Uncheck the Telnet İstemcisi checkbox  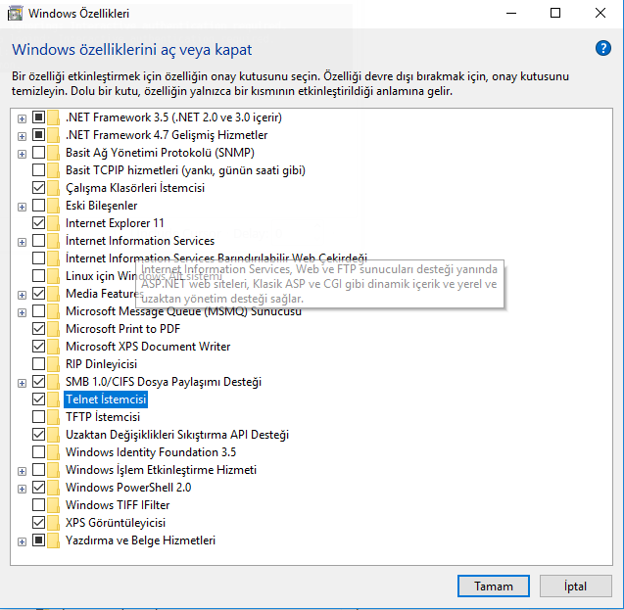point(38,399)
